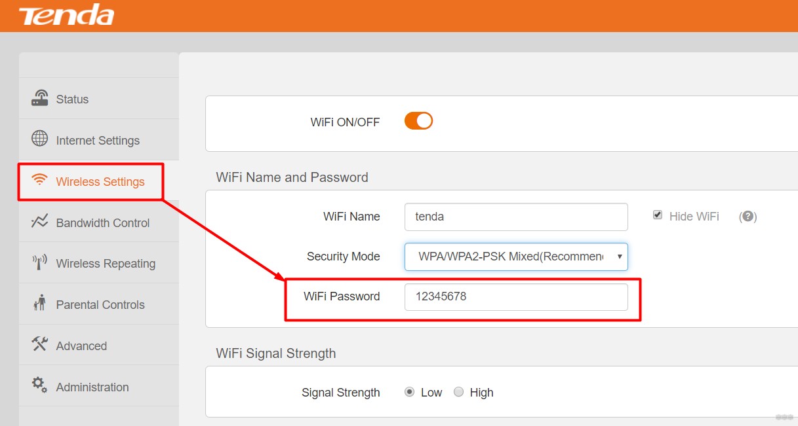Click the WiFi Password input field
The height and width of the screenshot is (426, 798).
pyautogui.click(x=516, y=296)
